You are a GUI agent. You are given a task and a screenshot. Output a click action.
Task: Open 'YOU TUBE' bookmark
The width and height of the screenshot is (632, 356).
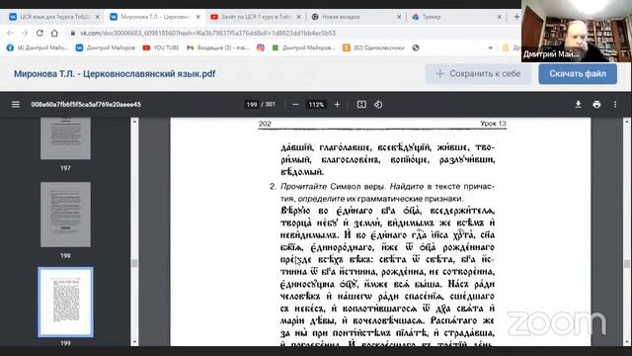(x=161, y=47)
